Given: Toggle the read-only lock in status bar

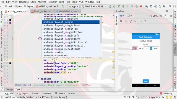Looking at the screenshot, I should click(x=163, y=97).
